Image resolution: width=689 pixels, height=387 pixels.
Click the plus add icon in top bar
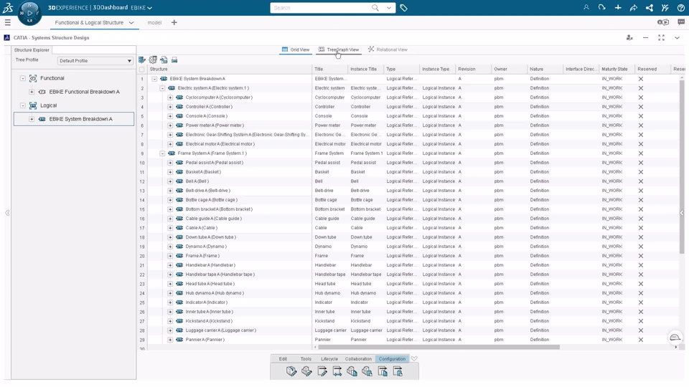coord(618,7)
